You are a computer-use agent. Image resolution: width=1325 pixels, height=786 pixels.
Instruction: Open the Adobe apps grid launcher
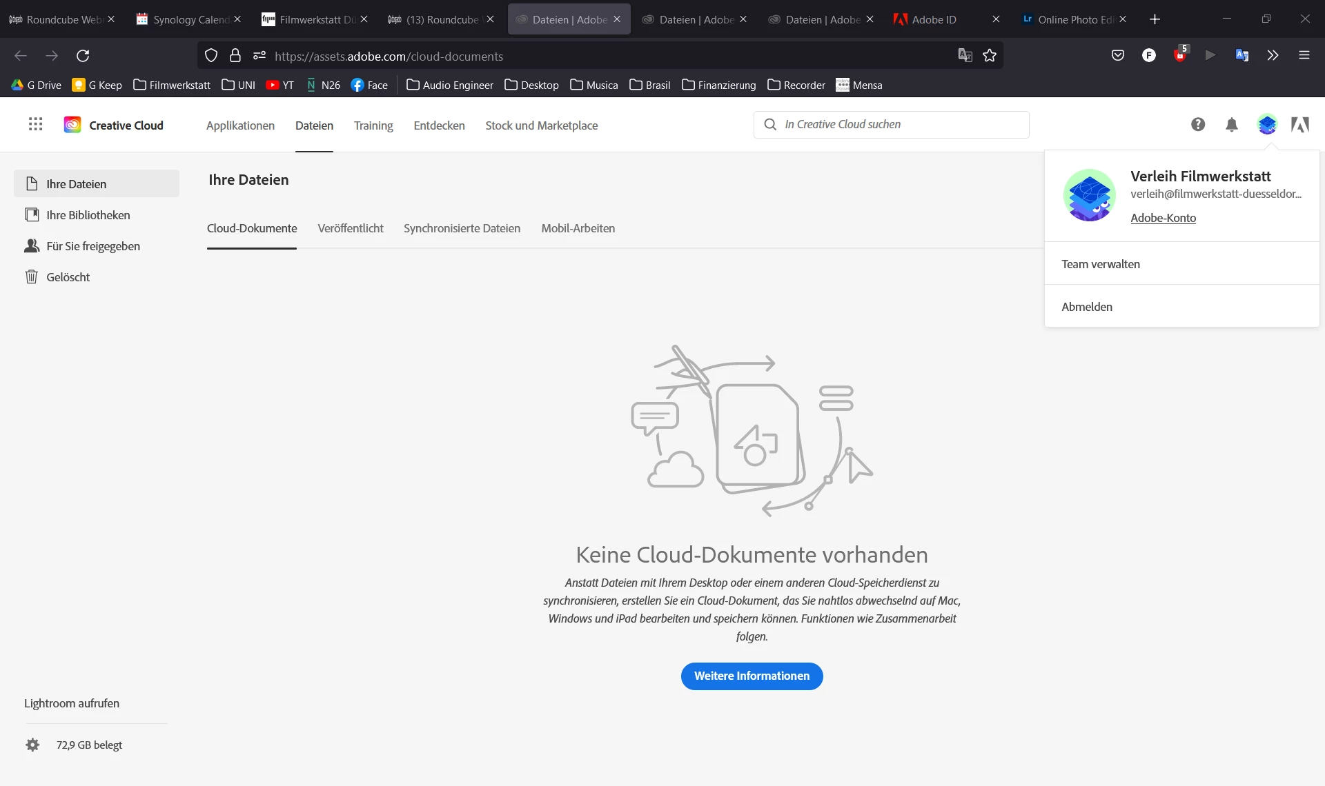35,125
